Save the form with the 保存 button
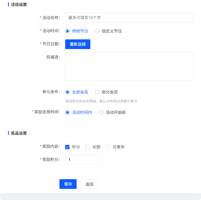 click(68, 184)
